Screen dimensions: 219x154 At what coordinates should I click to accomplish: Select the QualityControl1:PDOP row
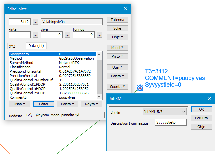[52, 85]
